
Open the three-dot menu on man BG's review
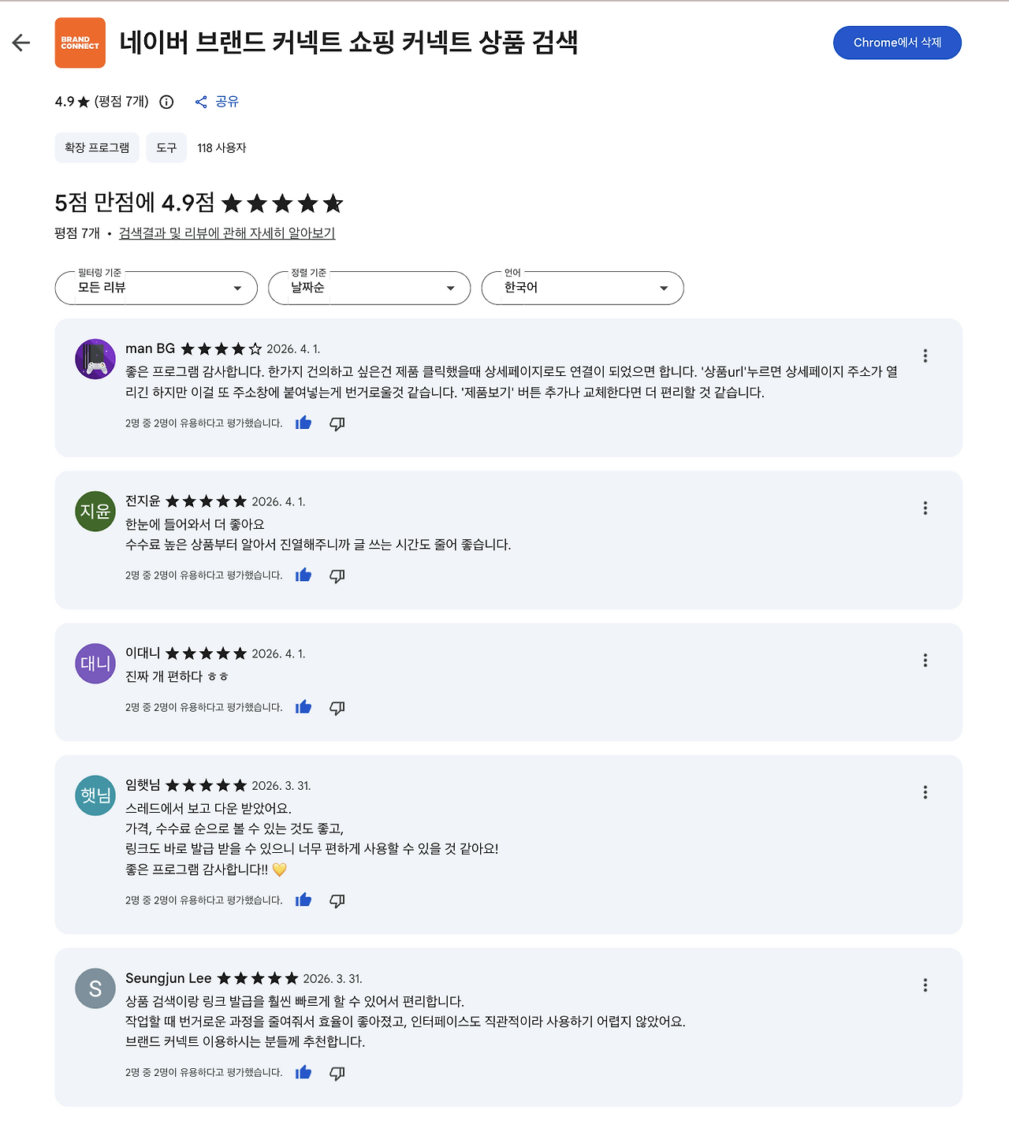point(924,356)
